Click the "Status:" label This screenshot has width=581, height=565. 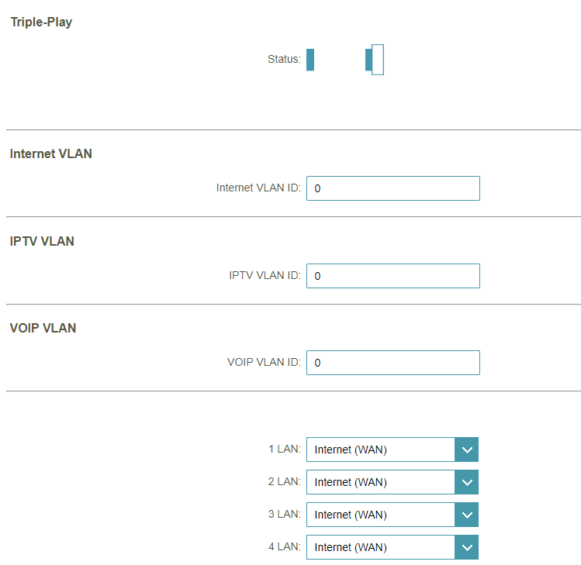(284, 59)
